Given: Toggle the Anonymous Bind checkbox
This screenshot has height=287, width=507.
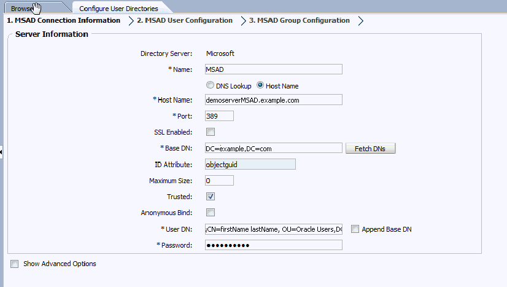Looking at the screenshot, I should [211, 213].
